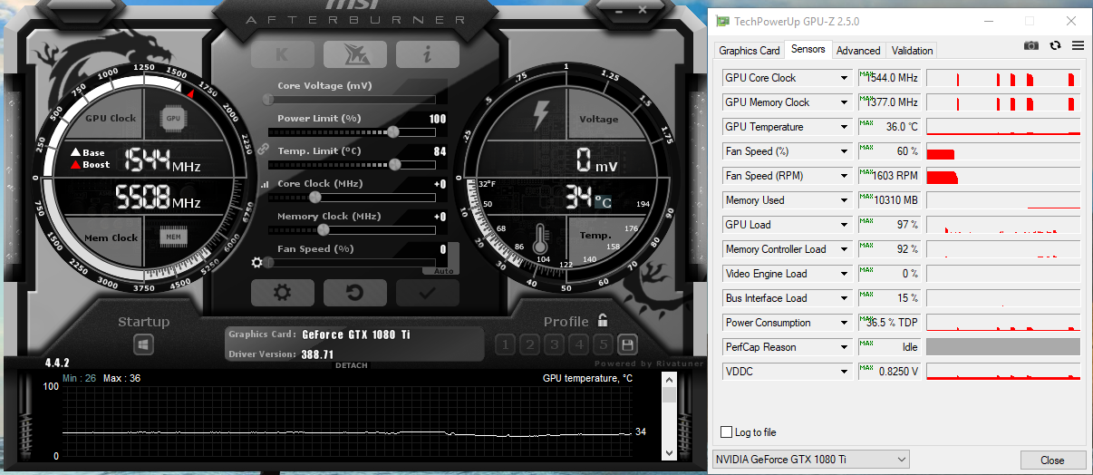
Task: Select profile slot 5
Action: (604, 344)
